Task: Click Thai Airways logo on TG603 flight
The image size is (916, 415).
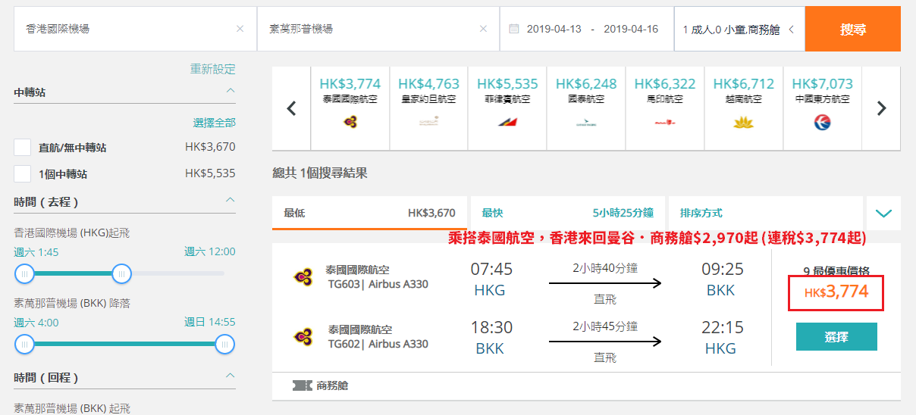Action: (x=303, y=276)
